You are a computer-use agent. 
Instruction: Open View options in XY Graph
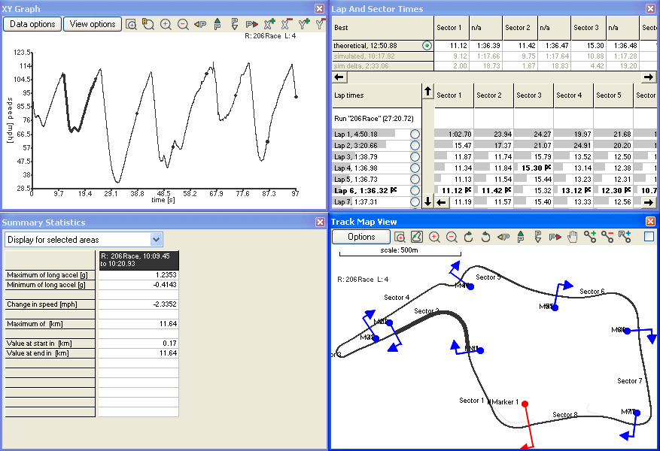[x=93, y=24]
